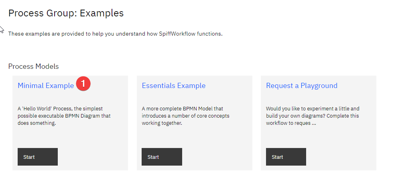Click the Process Group: Examples heading
The height and width of the screenshot is (176, 394).
coord(66,13)
